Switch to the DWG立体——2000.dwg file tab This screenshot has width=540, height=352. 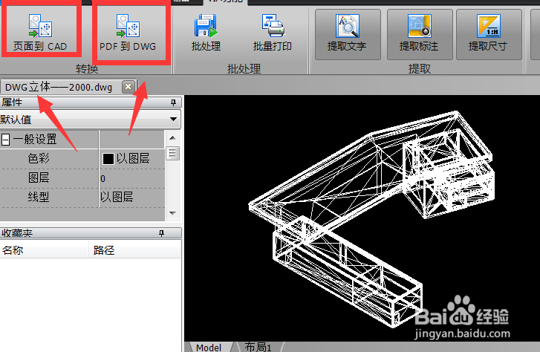(x=59, y=87)
